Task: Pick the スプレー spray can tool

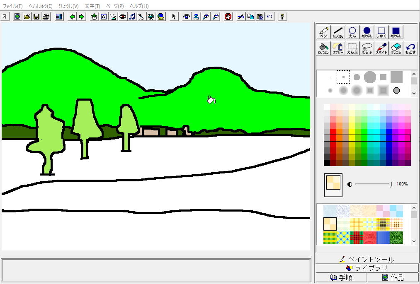Action: [x=338, y=48]
